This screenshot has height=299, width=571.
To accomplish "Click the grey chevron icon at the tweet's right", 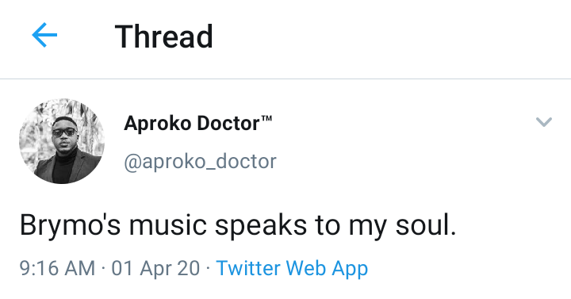I will (544, 121).
